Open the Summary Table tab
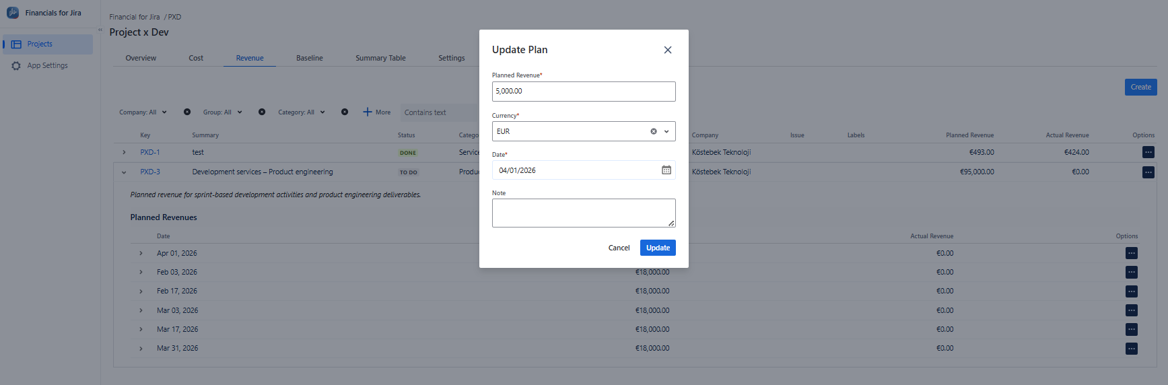 point(380,59)
